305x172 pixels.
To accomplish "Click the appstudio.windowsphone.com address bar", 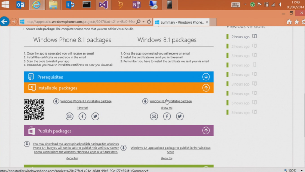I will [80, 21].
